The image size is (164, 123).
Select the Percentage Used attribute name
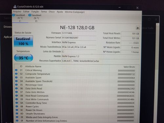(34, 85)
